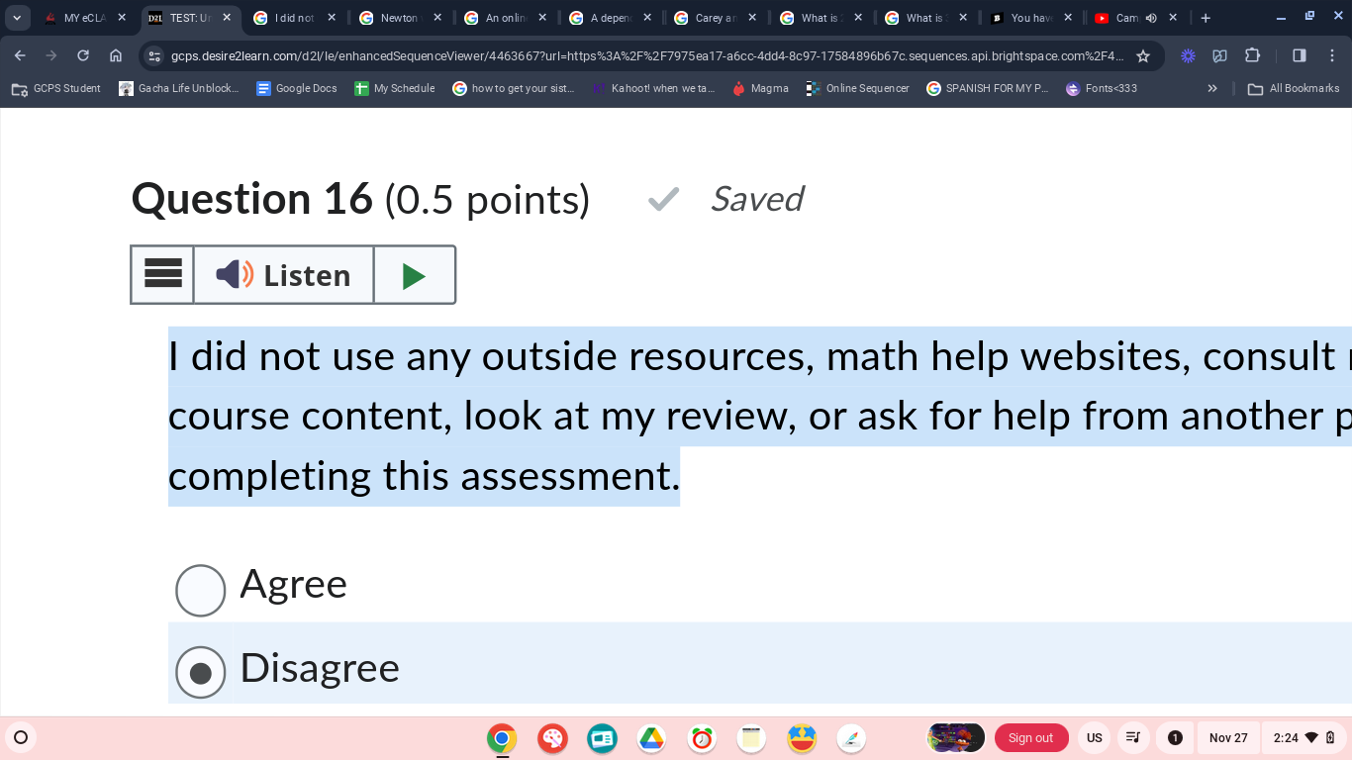Close the TEST tab
The height and width of the screenshot is (760, 1352).
click(227, 18)
